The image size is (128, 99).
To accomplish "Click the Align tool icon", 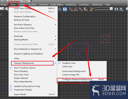I will [x=122, y=9].
